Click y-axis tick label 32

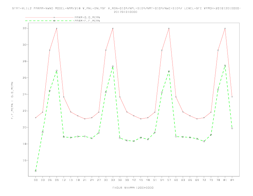(x=24, y=28)
